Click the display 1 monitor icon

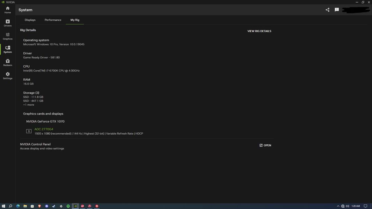click(29, 131)
